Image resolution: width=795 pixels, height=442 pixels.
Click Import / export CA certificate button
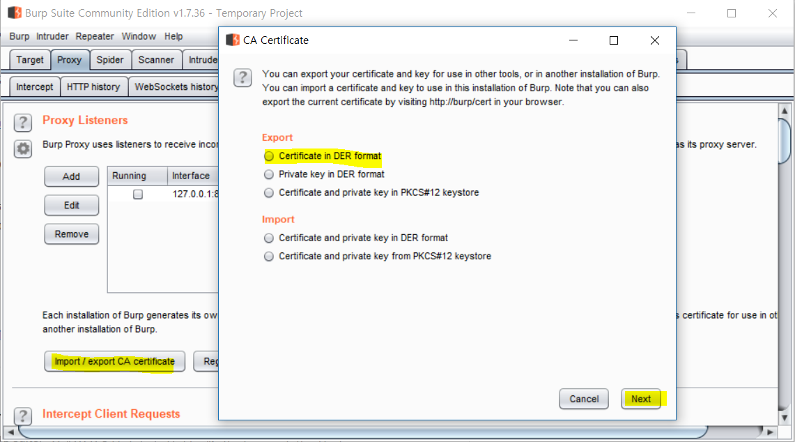(114, 361)
